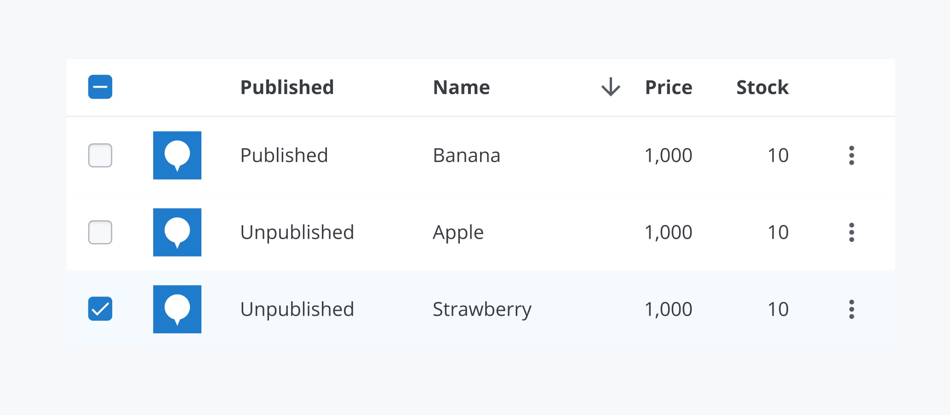This screenshot has width=950, height=415.
Task: Check the Apple row checkbox
Action: 100,232
